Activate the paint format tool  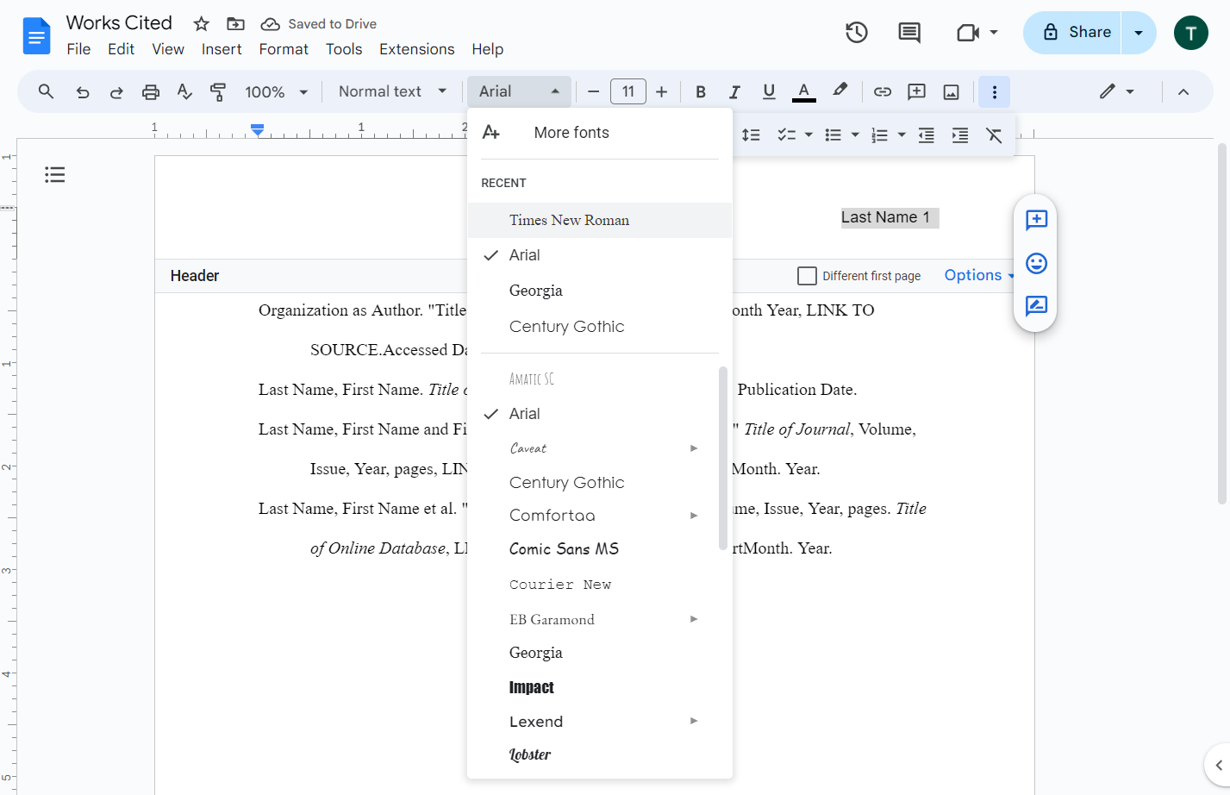(x=218, y=91)
